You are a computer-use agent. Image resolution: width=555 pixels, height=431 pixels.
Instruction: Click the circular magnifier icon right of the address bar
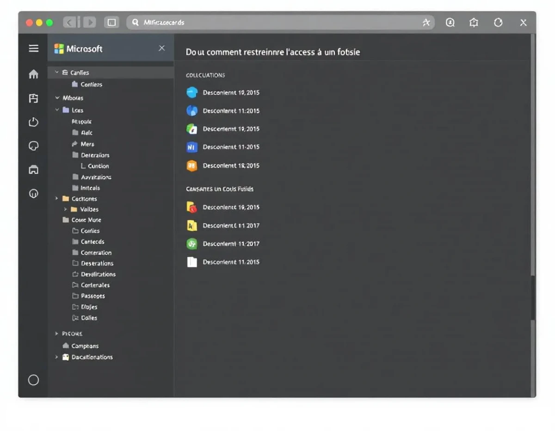tap(450, 22)
